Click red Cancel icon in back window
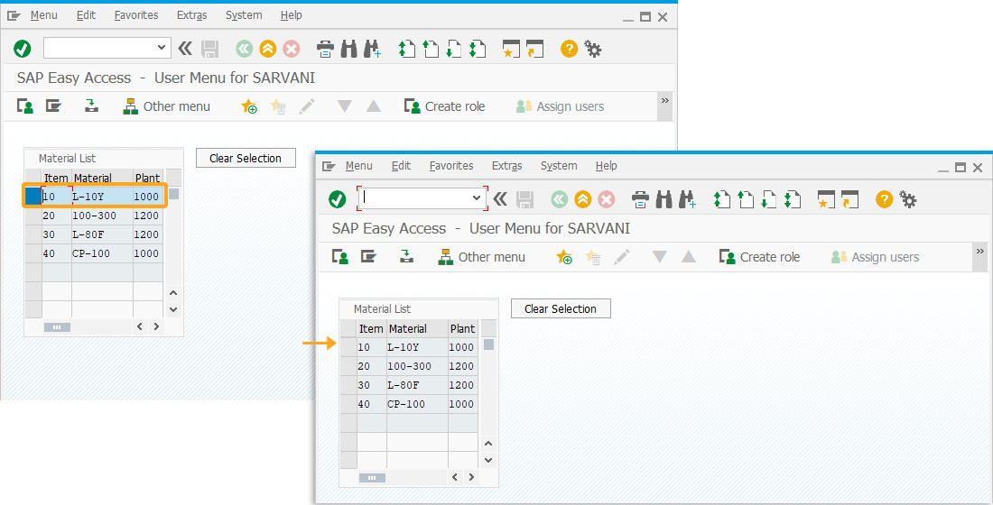The image size is (993, 505). [x=292, y=49]
